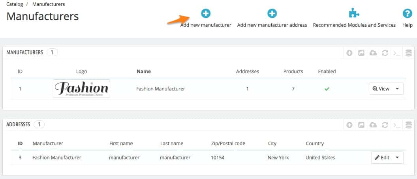417x179 pixels.
Task: Add new entry in Addresses panel toolbar
Action: [x=349, y=125]
